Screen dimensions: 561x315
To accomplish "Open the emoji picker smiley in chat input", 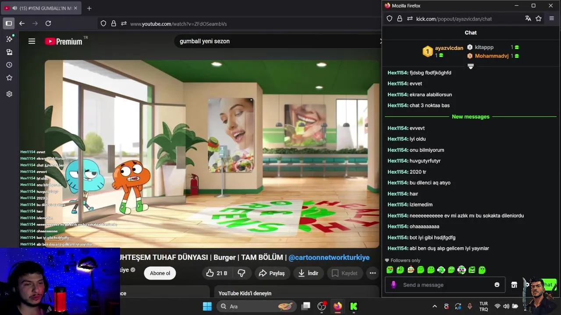I will [497, 285].
